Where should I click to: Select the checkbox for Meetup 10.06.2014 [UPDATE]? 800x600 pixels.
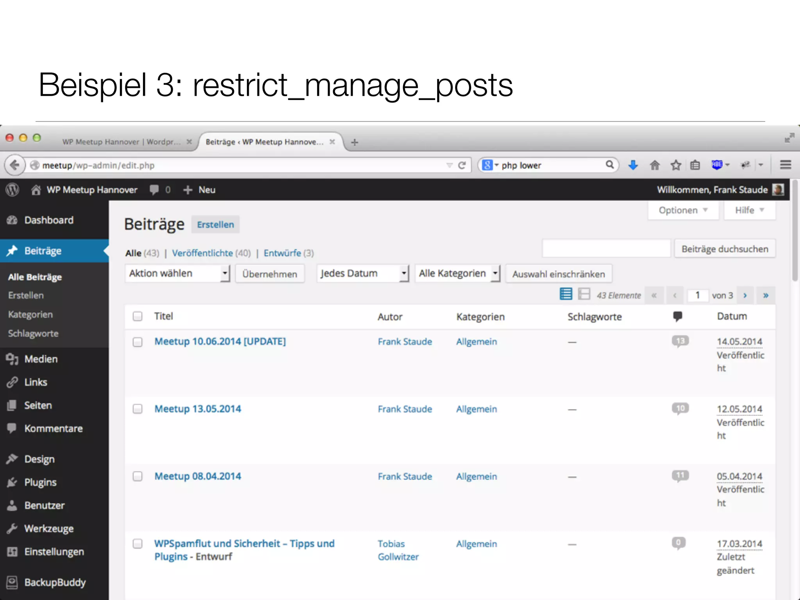137,342
